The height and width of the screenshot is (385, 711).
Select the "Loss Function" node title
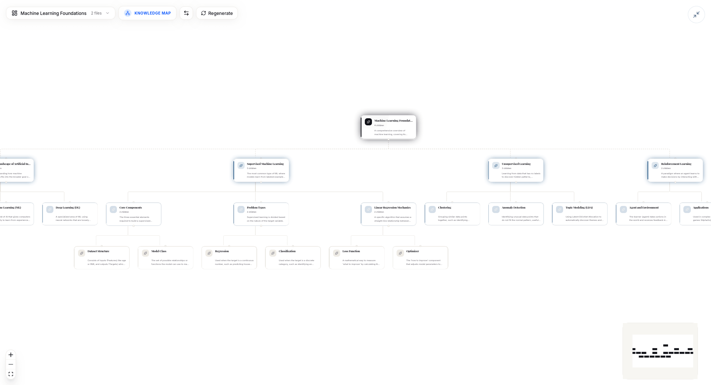[351, 251]
